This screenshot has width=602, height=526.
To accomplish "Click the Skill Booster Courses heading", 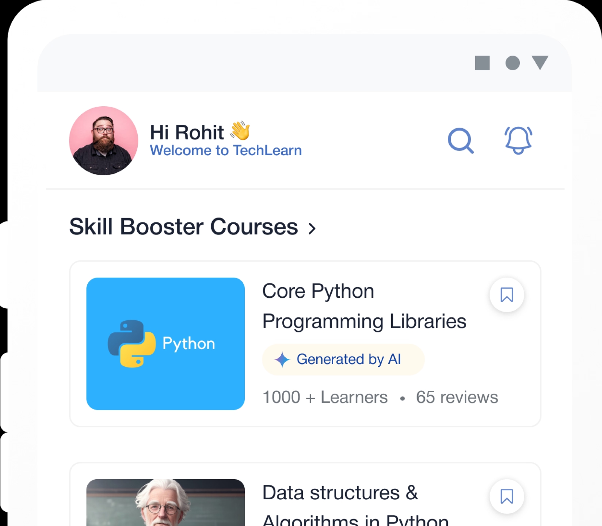I will (183, 227).
